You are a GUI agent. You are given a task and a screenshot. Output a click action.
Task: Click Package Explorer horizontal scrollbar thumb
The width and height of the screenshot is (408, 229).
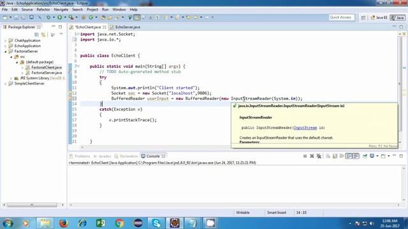click(x=32, y=205)
